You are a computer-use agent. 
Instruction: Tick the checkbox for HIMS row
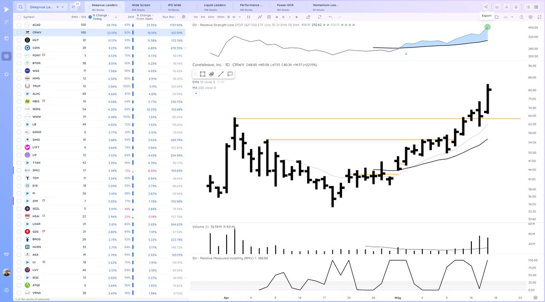(19, 78)
